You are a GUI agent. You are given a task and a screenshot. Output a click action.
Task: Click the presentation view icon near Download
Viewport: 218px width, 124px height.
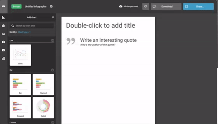tap(145, 6)
